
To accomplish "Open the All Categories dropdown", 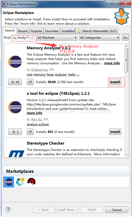I will point(100,38).
